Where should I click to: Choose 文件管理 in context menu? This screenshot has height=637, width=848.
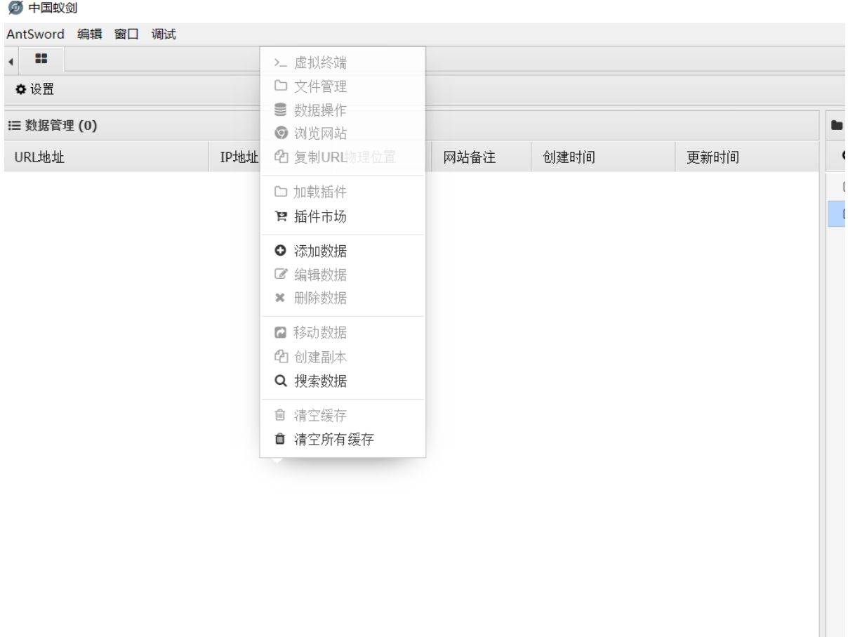tap(343, 86)
